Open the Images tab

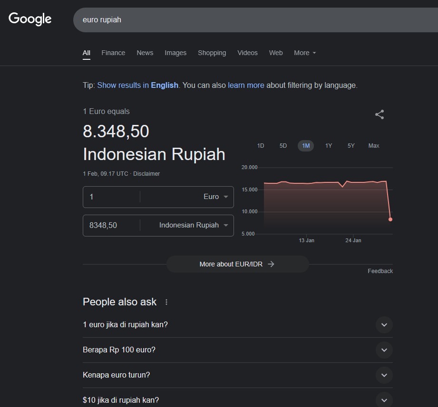pos(175,53)
